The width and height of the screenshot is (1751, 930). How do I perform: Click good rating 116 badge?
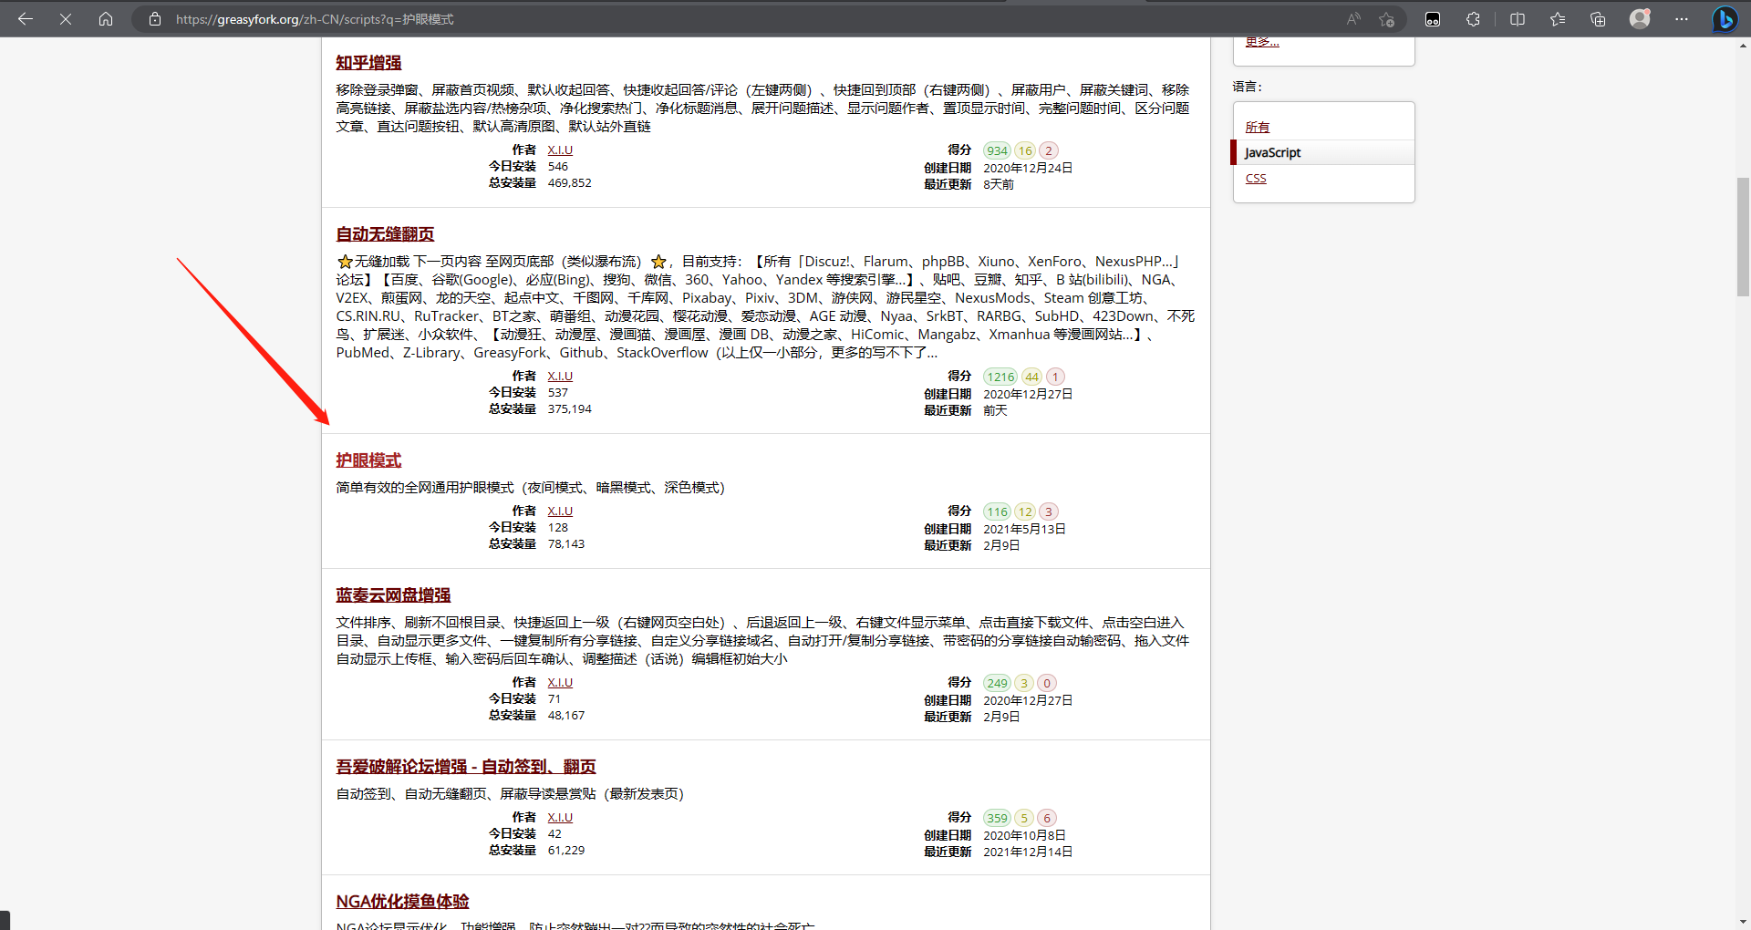click(x=997, y=511)
